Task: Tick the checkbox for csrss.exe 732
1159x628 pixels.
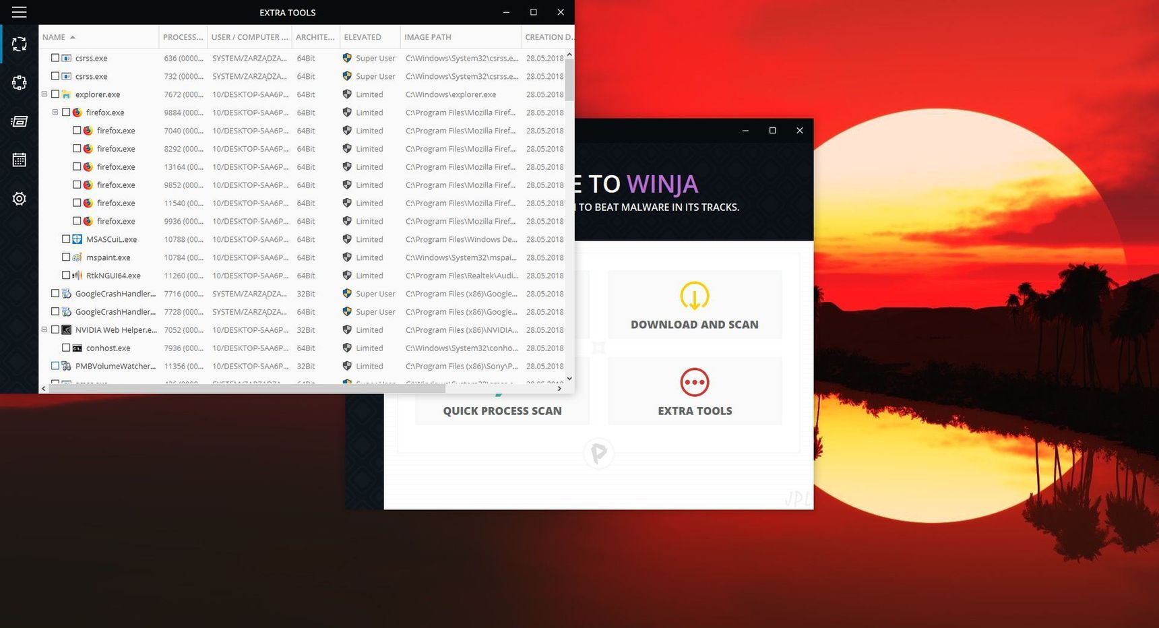Action: click(x=55, y=76)
